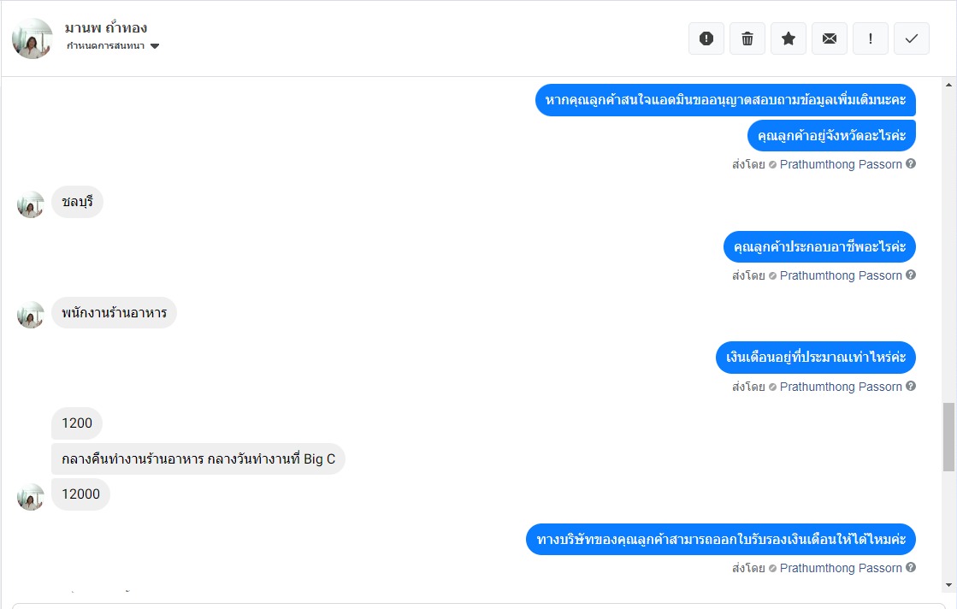
Task: Flag the chat with the plain exclamation mark button
Action: point(871,38)
